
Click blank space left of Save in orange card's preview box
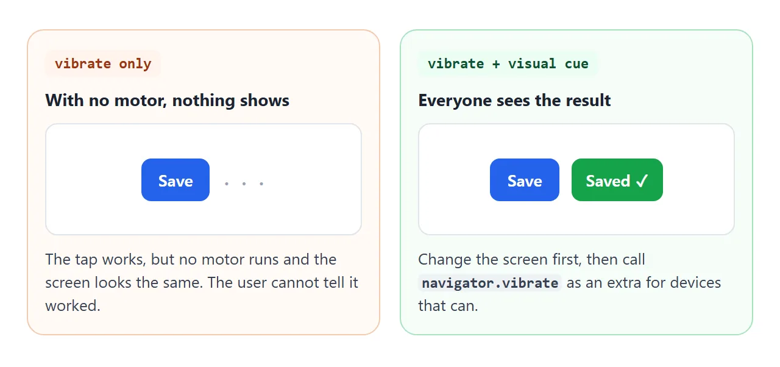(x=93, y=180)
